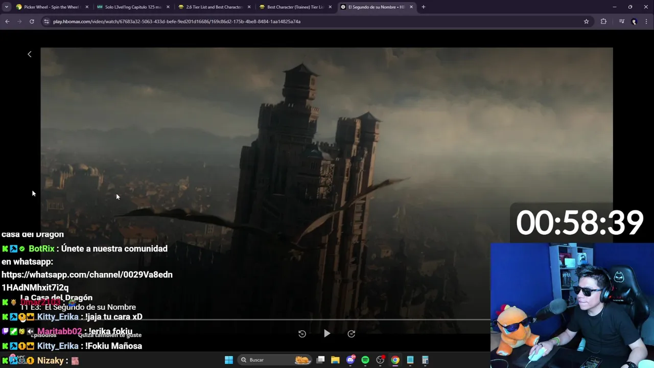Open Task View from the taskbar

pyautogui.click(x=321, y=360)
